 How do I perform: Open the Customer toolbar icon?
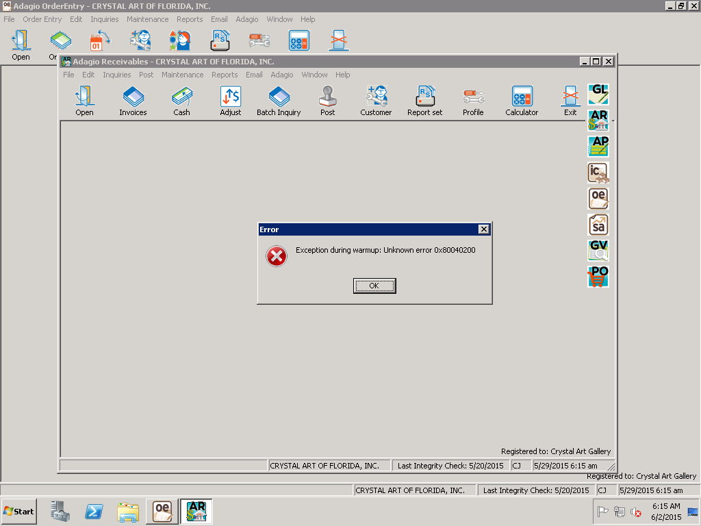pos(376,101)
